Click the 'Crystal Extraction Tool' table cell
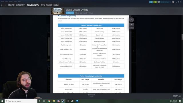 click(x=100, y=59)
